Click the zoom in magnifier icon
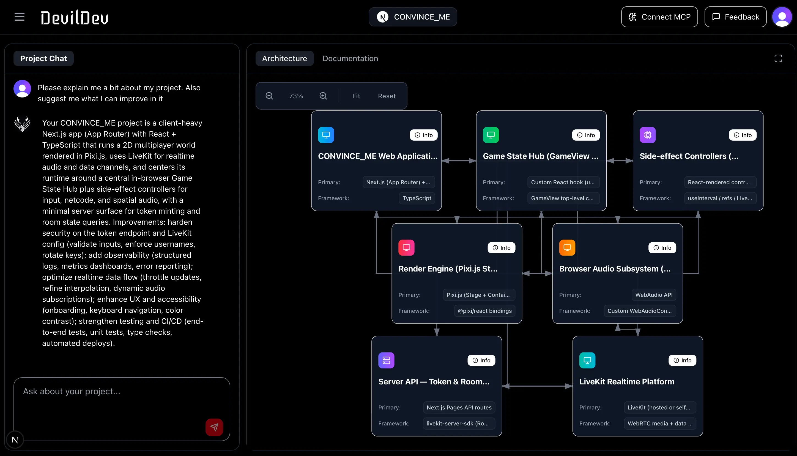Screen dimensions: 797x456 click(323, 96)
